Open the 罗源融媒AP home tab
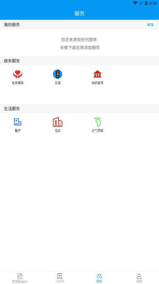This screenshot has width=159, height=284. pyautogui.click(x=20, y=278)
